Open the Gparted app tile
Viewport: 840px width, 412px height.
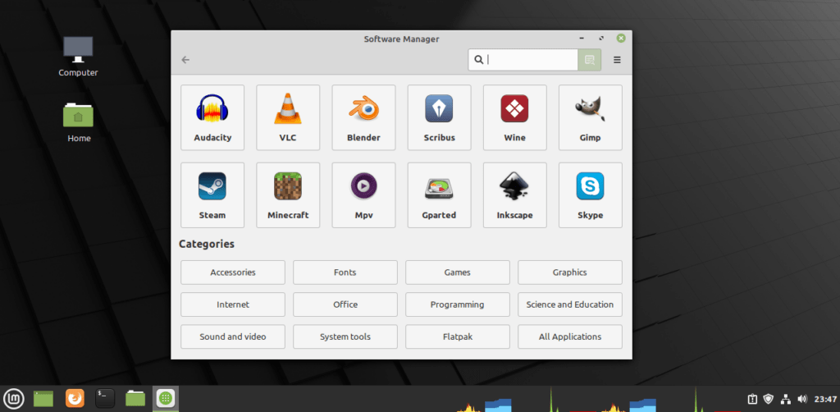click(440, 195)
